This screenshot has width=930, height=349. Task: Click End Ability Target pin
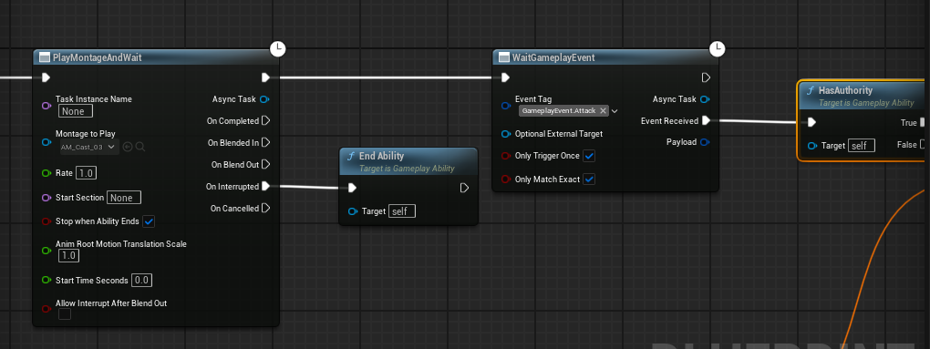(353, 211)
